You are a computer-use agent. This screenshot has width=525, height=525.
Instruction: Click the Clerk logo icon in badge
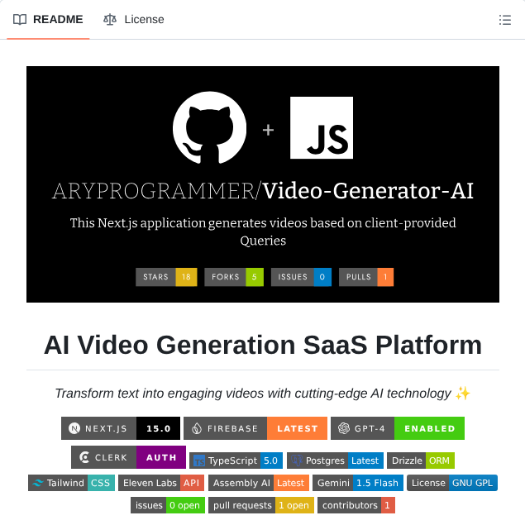coord(84,457)
